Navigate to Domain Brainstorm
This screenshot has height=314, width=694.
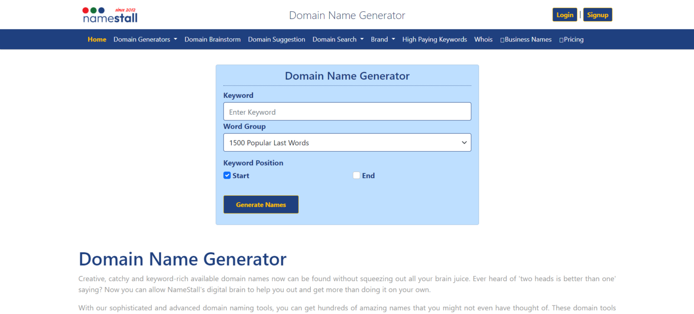click(x=212, y=39)
